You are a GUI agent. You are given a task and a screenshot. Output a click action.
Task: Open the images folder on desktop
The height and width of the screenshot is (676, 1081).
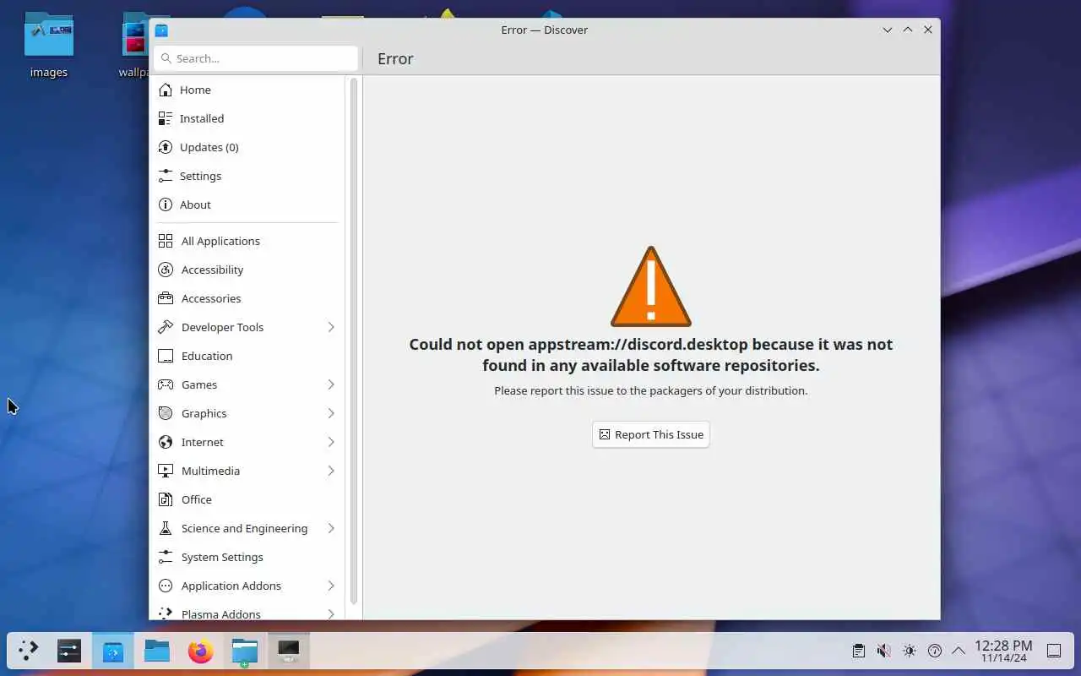click(x=49, y=46)
